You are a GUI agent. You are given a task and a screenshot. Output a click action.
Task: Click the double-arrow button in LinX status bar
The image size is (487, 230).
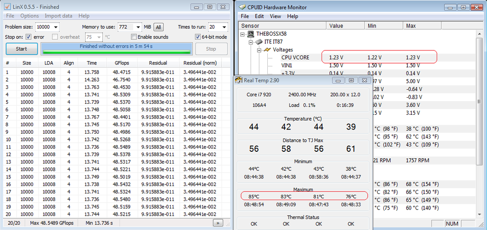(218, 222)
